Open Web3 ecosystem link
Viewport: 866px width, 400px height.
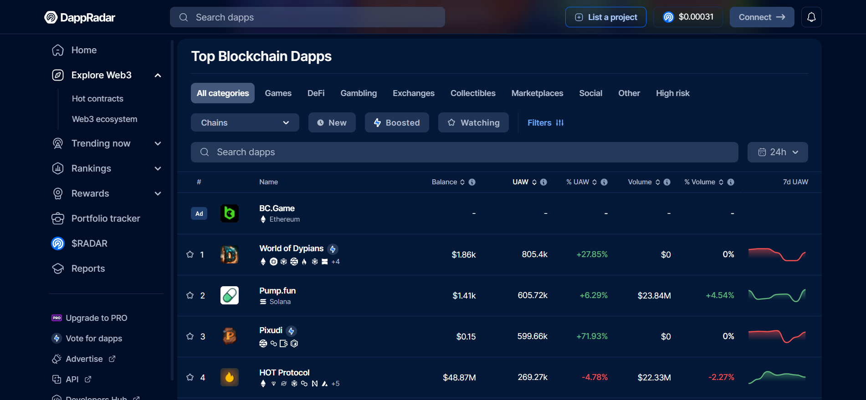click(104, 119)
